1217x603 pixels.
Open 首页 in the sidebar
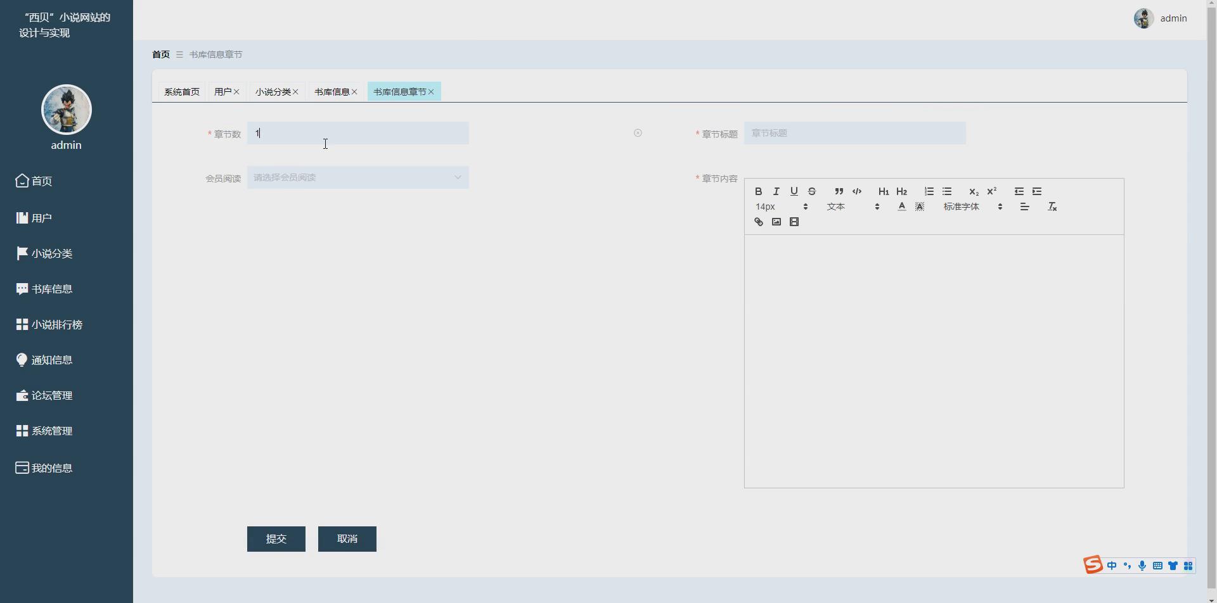[x=67, y=181]
